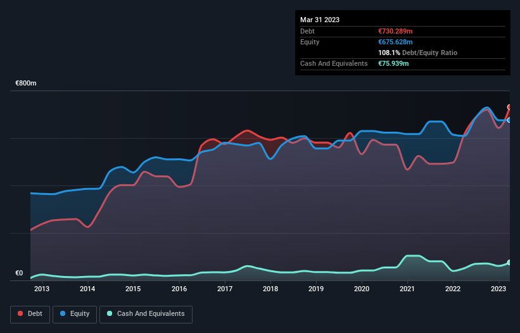Screen dimensions: 520x333
Task: Click the 2013 x-axis label
Action: click(42, 289)
